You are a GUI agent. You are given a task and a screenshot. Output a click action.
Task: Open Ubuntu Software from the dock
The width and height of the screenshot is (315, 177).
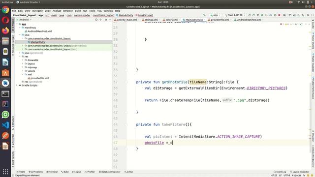click(5, 73)
